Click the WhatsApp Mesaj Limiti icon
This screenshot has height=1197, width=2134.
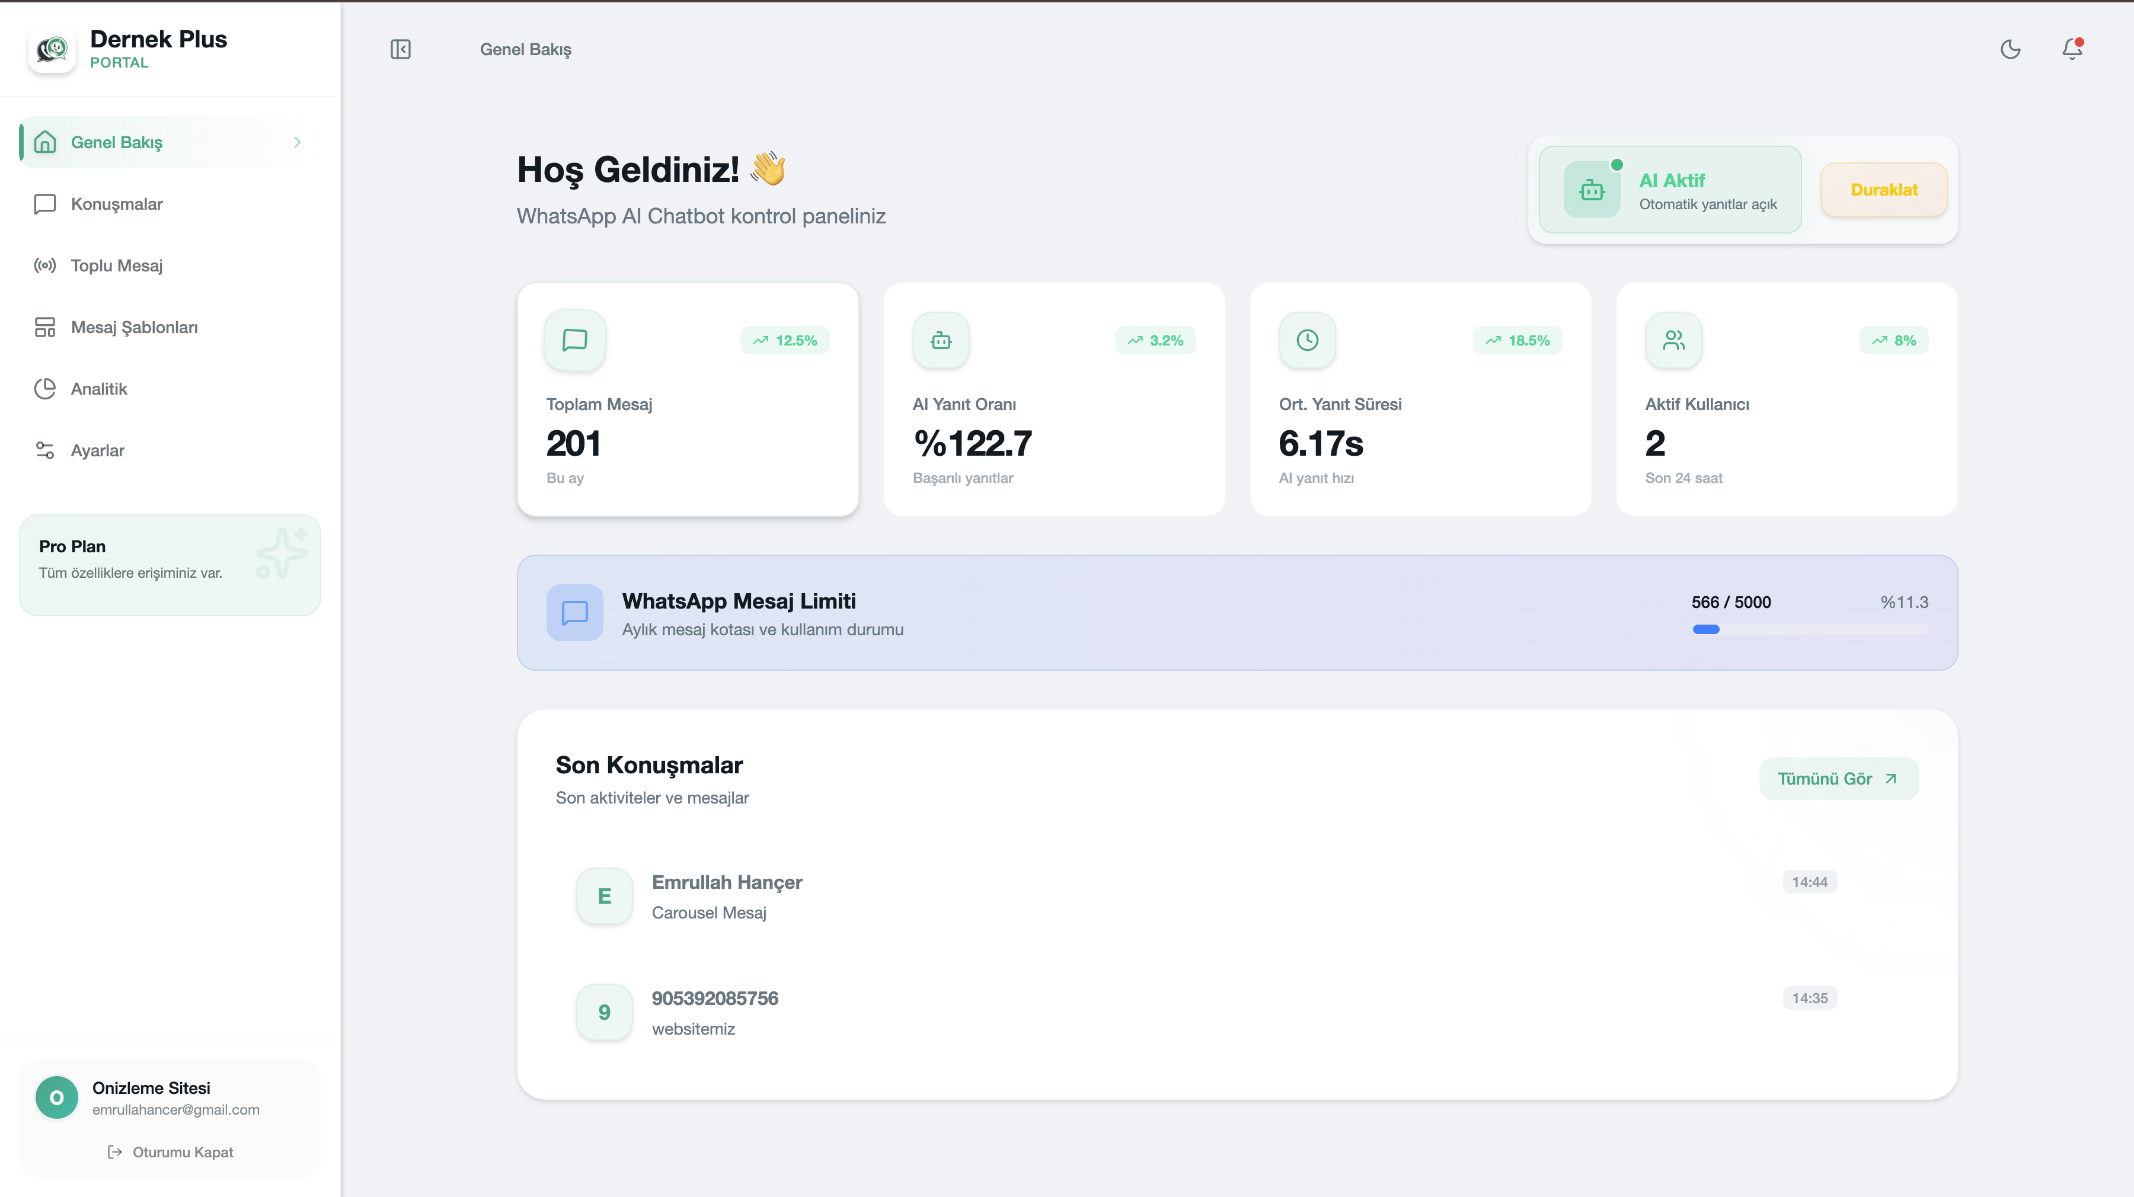pyautogui.click(x=575, y=613)
